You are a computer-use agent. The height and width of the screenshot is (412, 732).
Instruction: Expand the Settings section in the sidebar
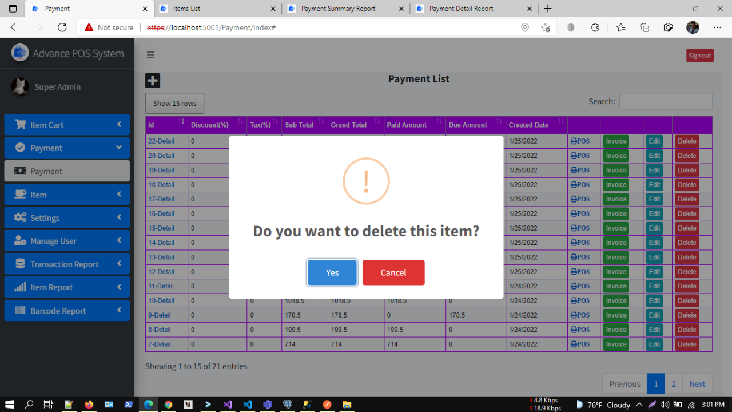point(120,217)
